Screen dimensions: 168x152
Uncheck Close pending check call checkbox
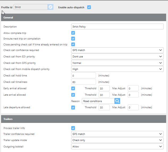click(73, 45)
